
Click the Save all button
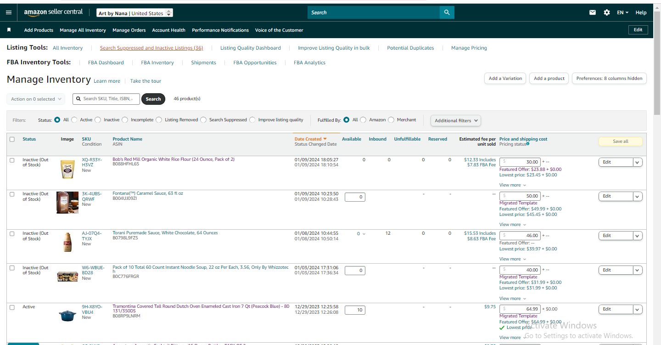tap(620, 141)
